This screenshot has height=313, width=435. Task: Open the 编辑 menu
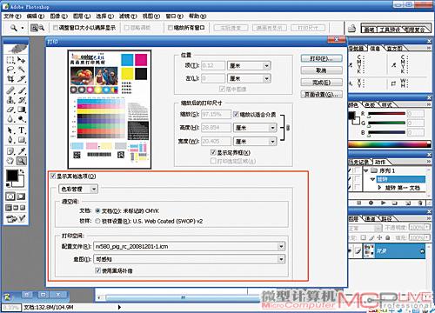[36, 16]
